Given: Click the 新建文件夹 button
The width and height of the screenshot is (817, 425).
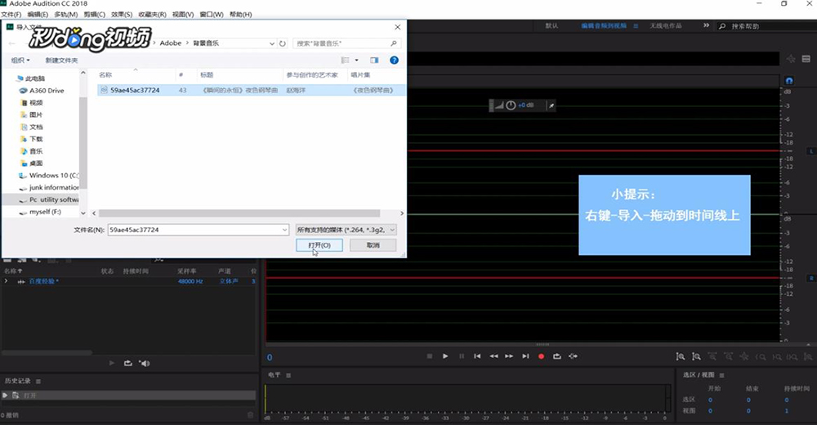Looking at the screenshot, I should 61,60.
